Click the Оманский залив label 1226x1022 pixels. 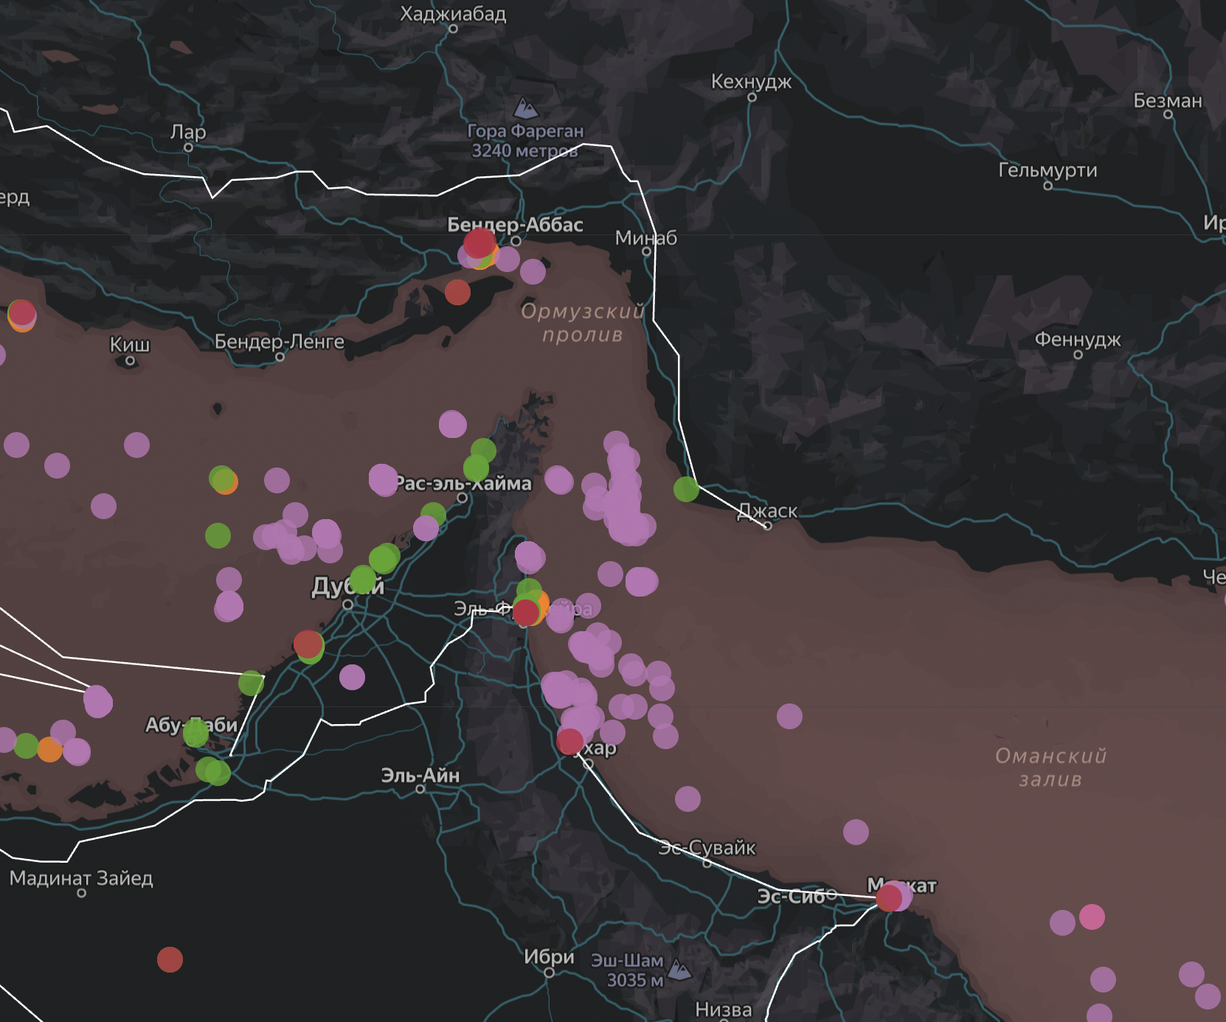1050,767
